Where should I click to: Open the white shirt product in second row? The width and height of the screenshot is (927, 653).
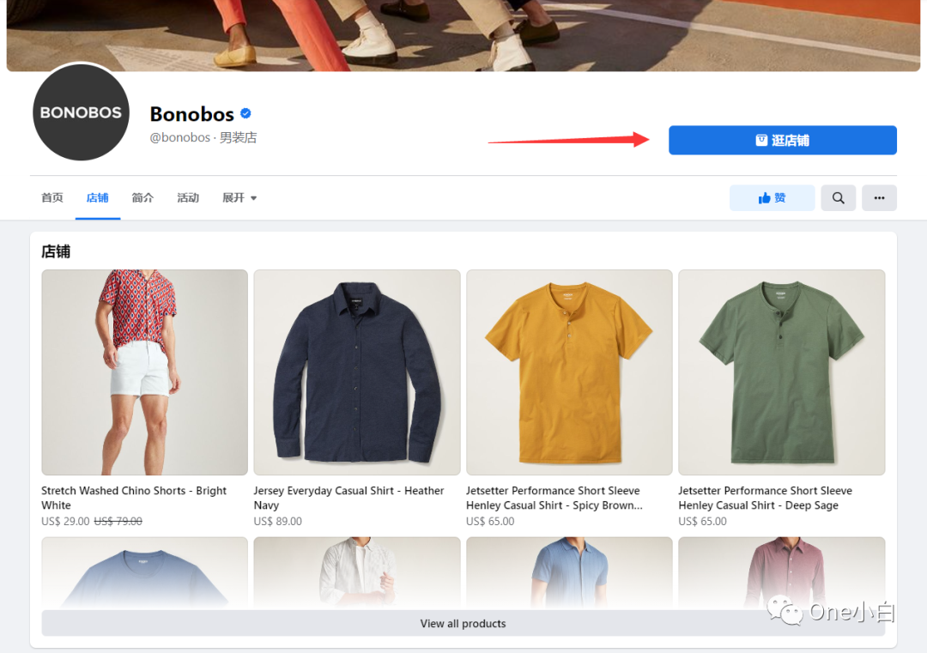(x=357, y=573)
